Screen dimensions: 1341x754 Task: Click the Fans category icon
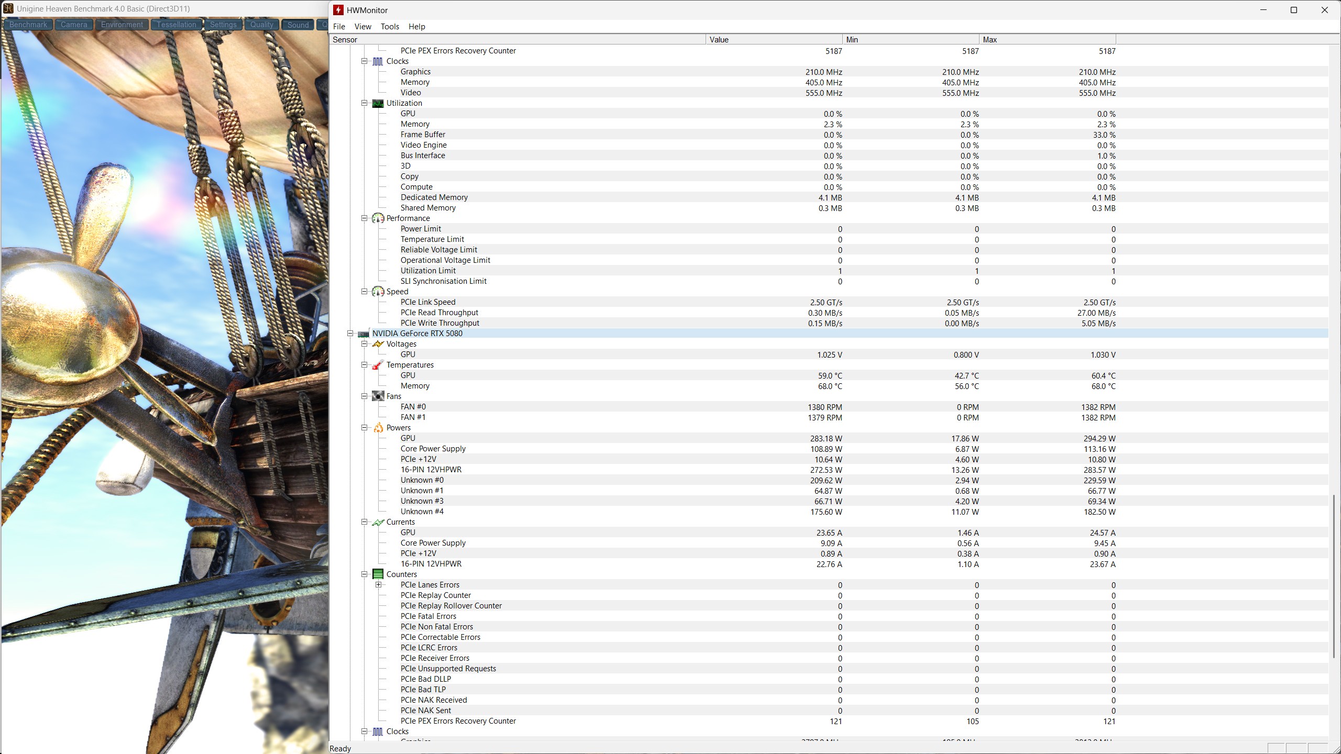[x=378, y=396]
